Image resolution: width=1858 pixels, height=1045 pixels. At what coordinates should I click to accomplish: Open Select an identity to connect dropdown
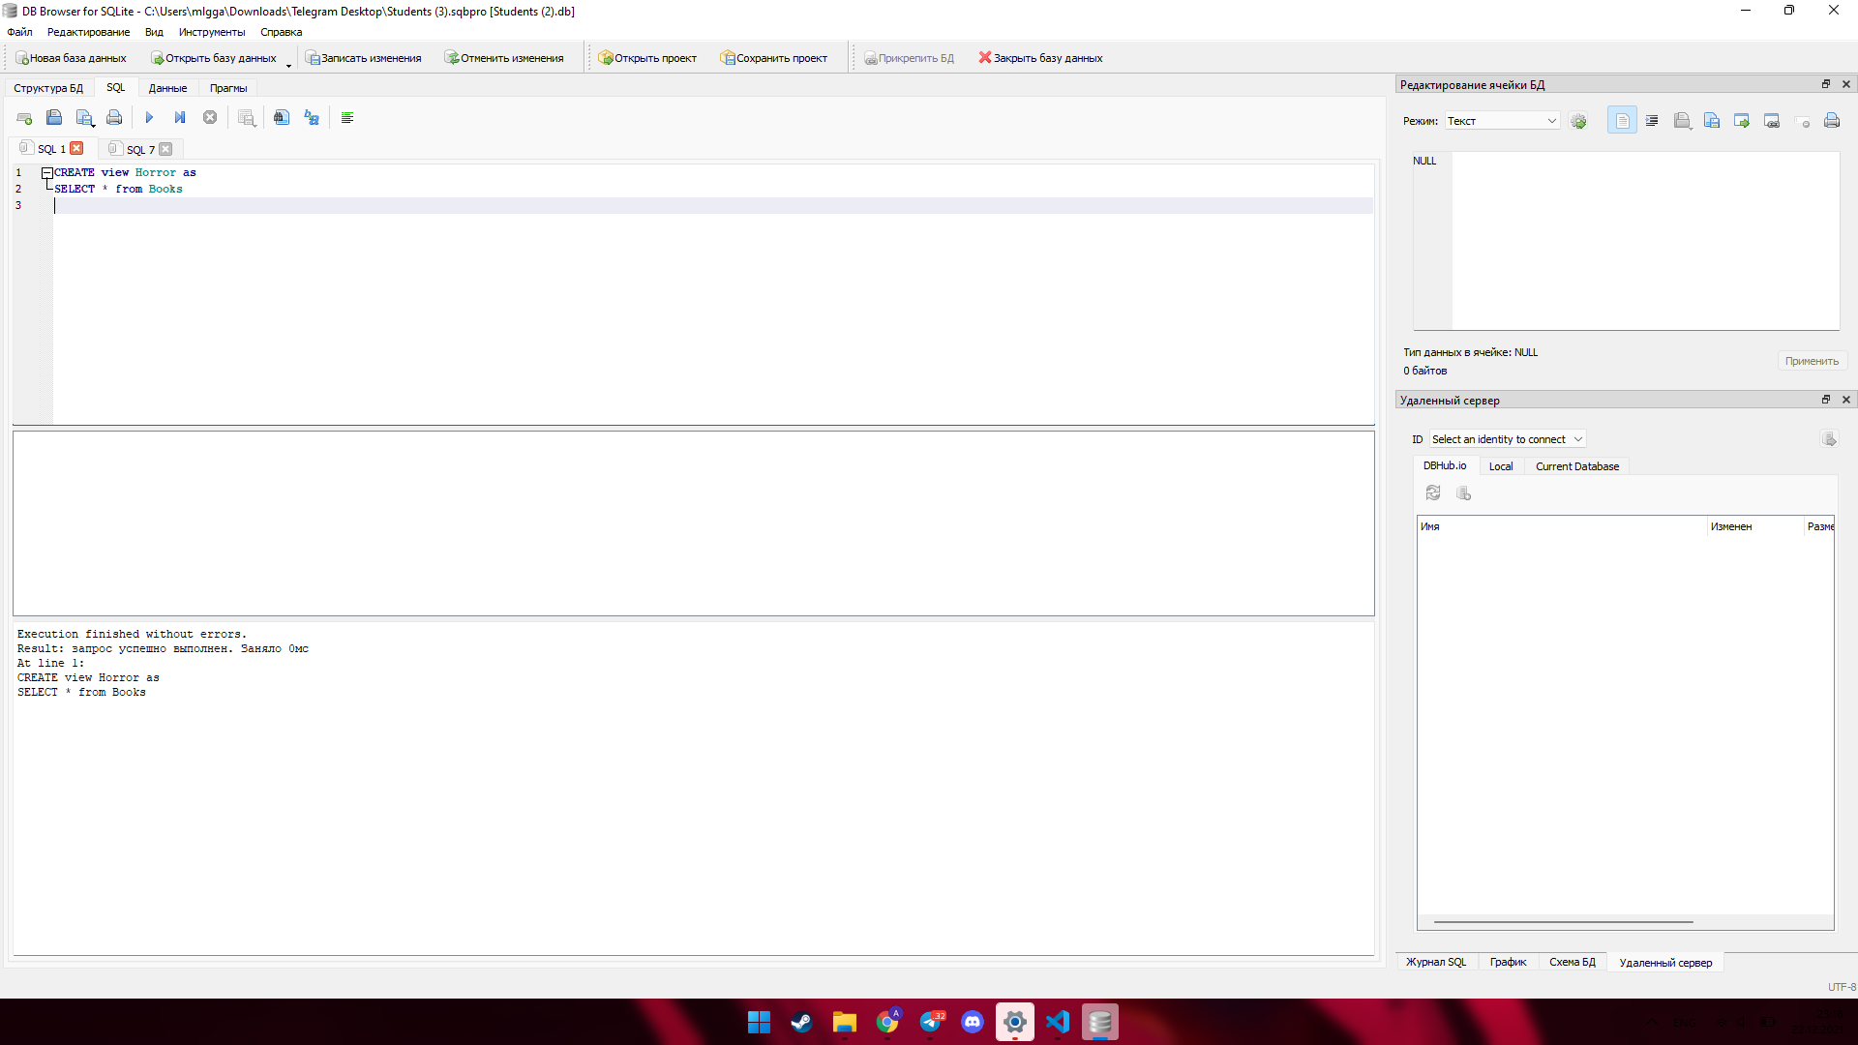pos(1507,439)
